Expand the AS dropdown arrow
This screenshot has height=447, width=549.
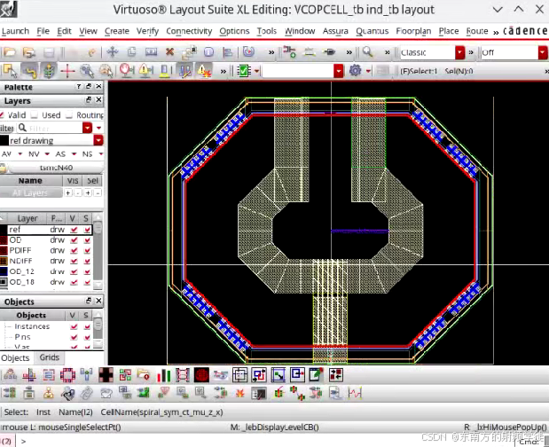point(74,154)
